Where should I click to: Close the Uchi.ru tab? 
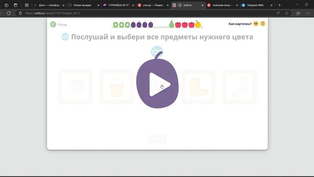pos(202,5)
